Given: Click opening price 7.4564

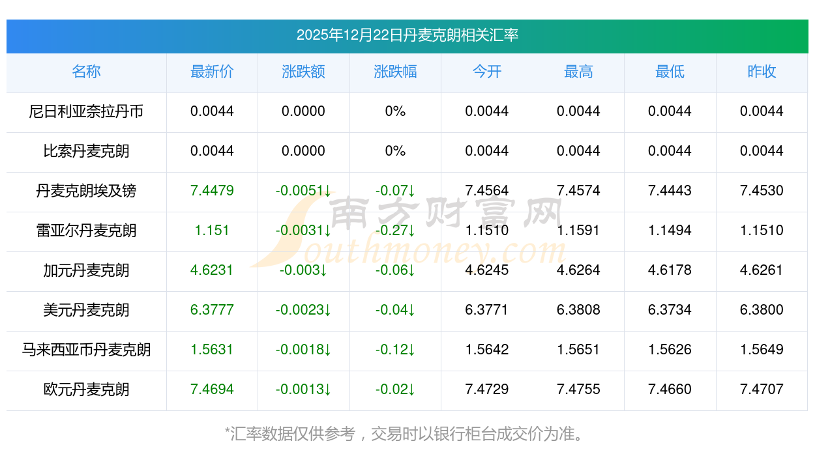Looking at the screenshot, I should 487,191.
